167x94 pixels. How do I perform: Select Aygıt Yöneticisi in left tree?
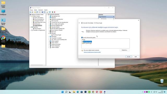[x=38, y=26]
